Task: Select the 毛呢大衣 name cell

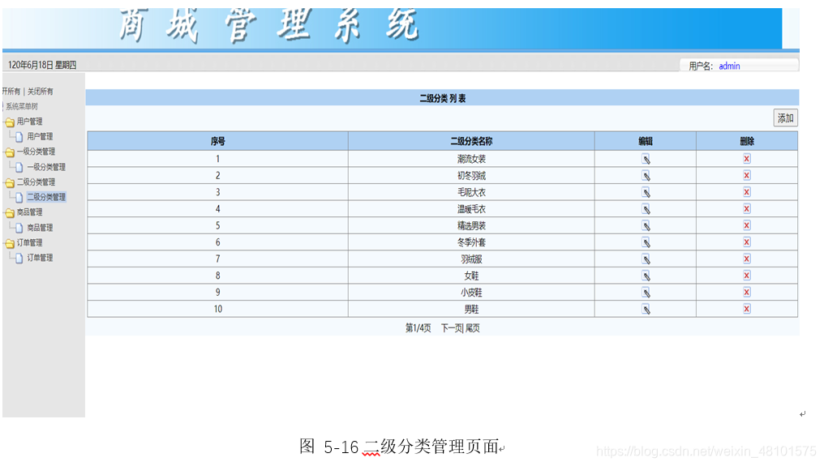Action: point(471,193)
